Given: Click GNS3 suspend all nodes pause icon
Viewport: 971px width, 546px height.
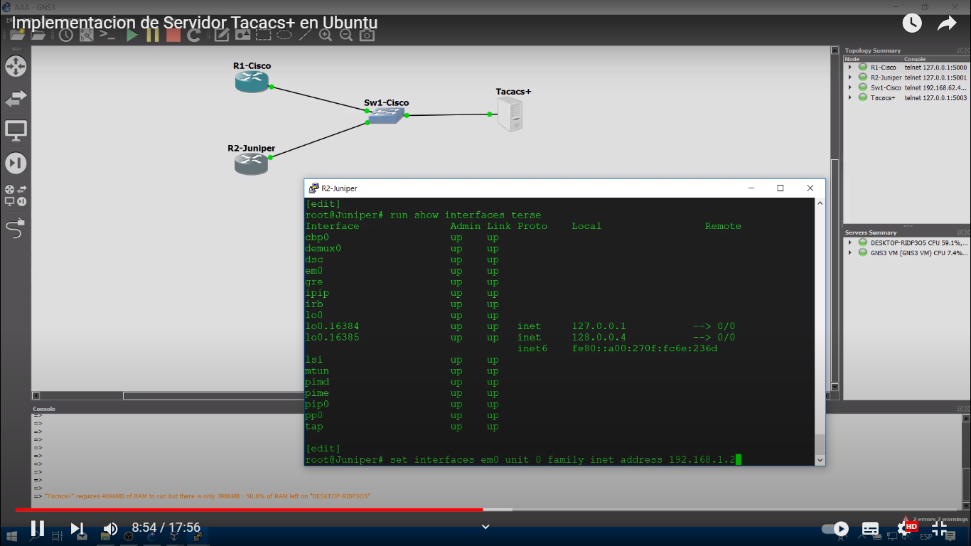Looking at the screenshot, I should pyautogui.click(x=153, y=34).
